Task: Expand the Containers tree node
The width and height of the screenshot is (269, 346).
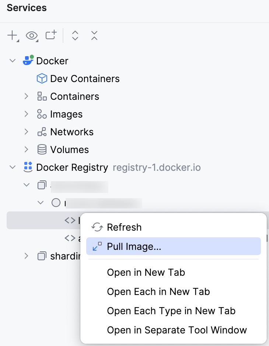Action: [26, 96]
